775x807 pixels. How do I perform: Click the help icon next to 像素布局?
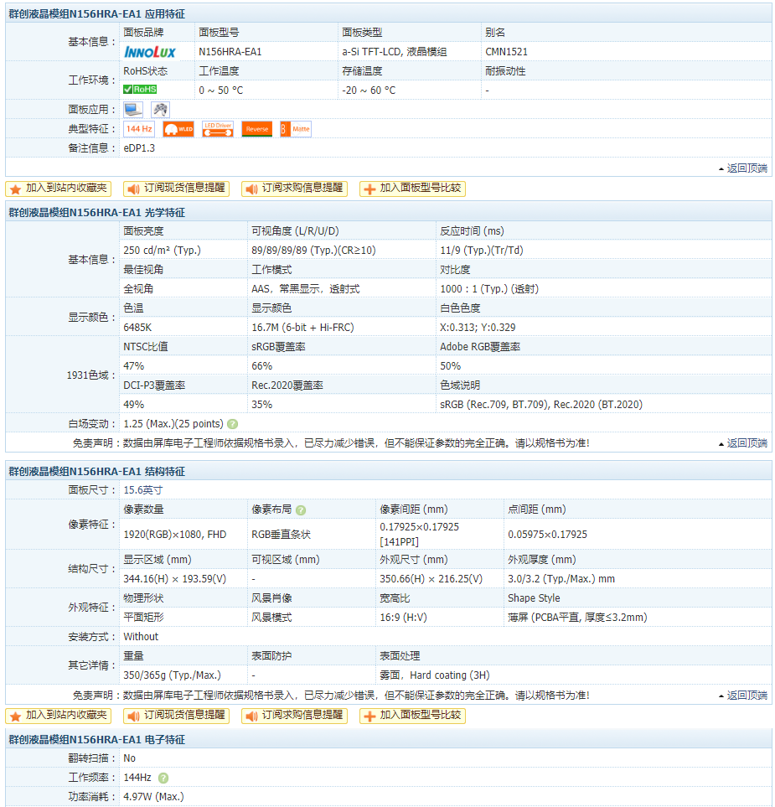pos(301,510)
